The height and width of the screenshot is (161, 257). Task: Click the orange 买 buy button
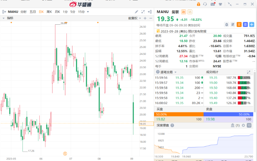239,25
